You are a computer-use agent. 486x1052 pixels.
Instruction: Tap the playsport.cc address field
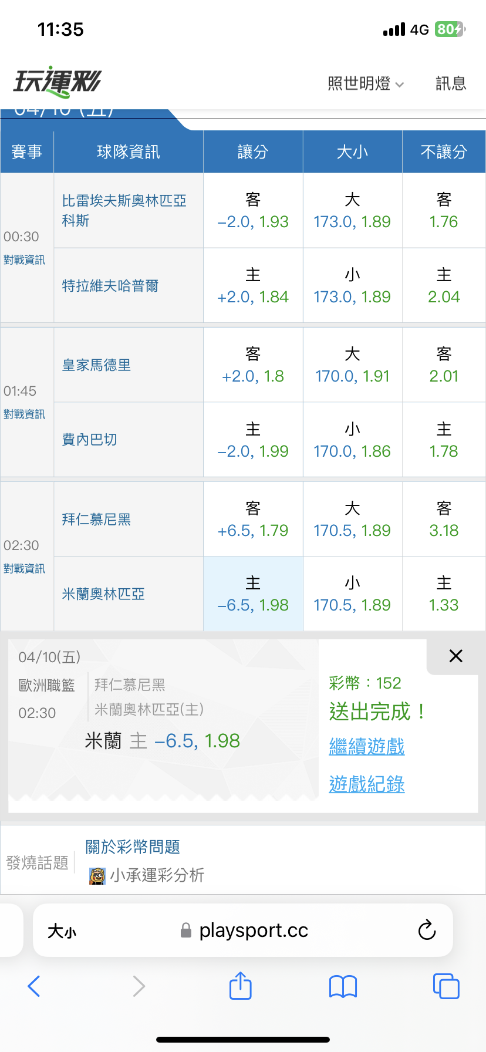[252, 930]
